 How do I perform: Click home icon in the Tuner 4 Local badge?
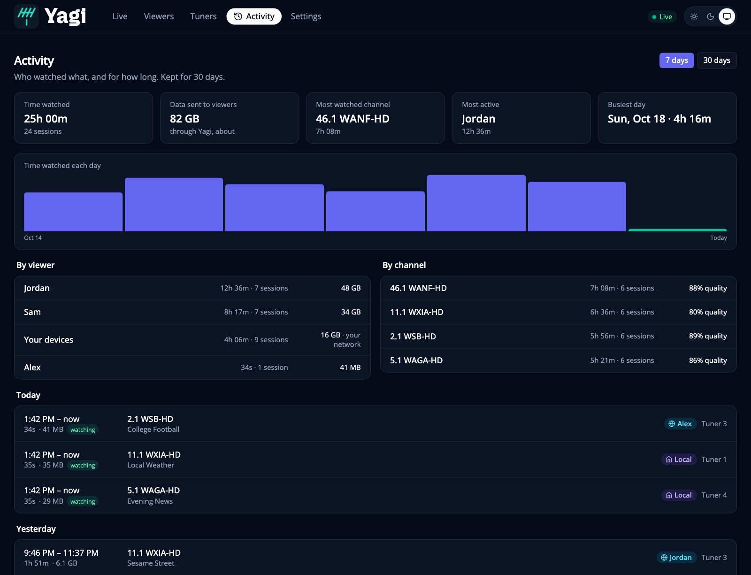669,495
